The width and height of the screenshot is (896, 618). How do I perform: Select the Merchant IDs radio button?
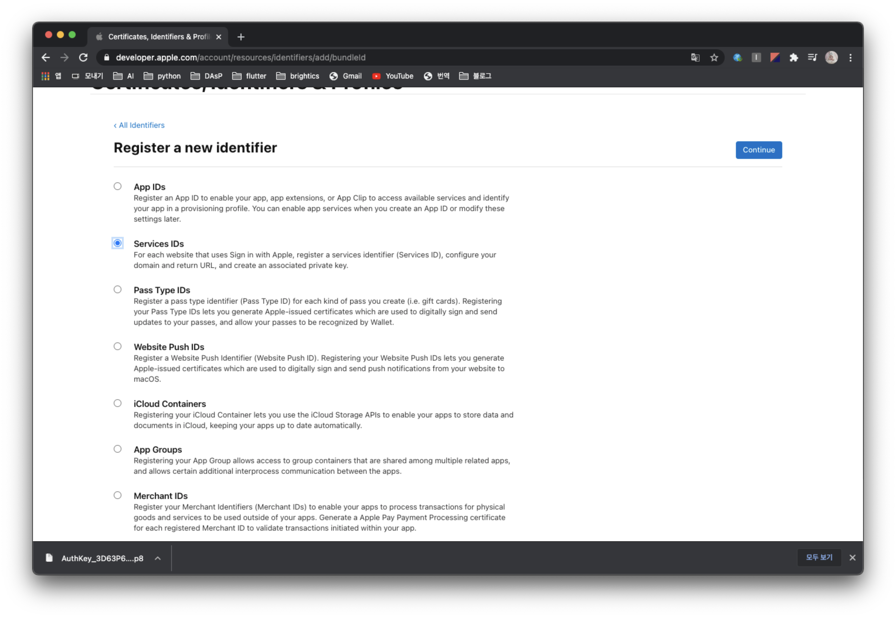(x=117, y=495)
